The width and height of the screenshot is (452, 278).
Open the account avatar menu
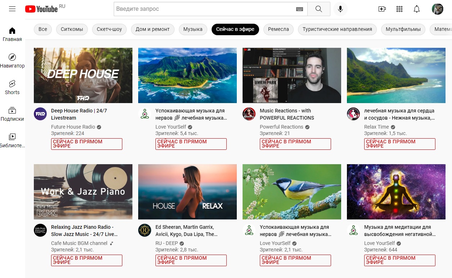[x=438, y=9]
